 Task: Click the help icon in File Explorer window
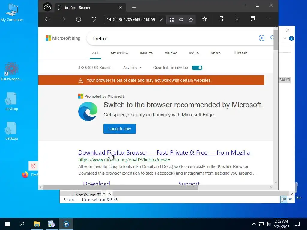[x=291, y=38]
